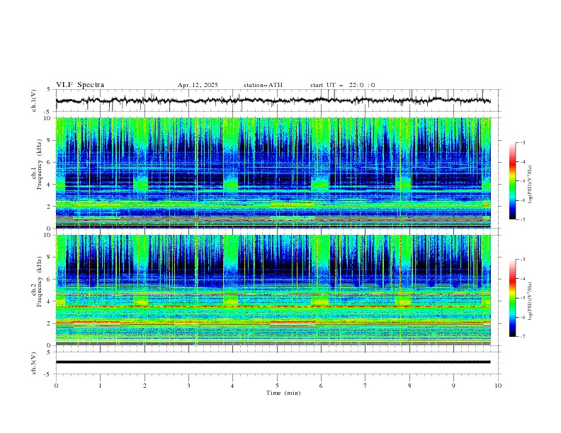Image resolution: width=561 pixels, height=433 pixels.
Task: Click the "2" kHz tick on ch.2 axis
Action: pos(50,323)
